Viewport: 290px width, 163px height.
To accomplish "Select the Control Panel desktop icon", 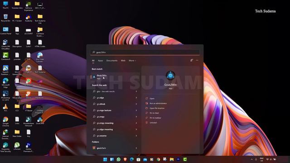I will point(5,31).
